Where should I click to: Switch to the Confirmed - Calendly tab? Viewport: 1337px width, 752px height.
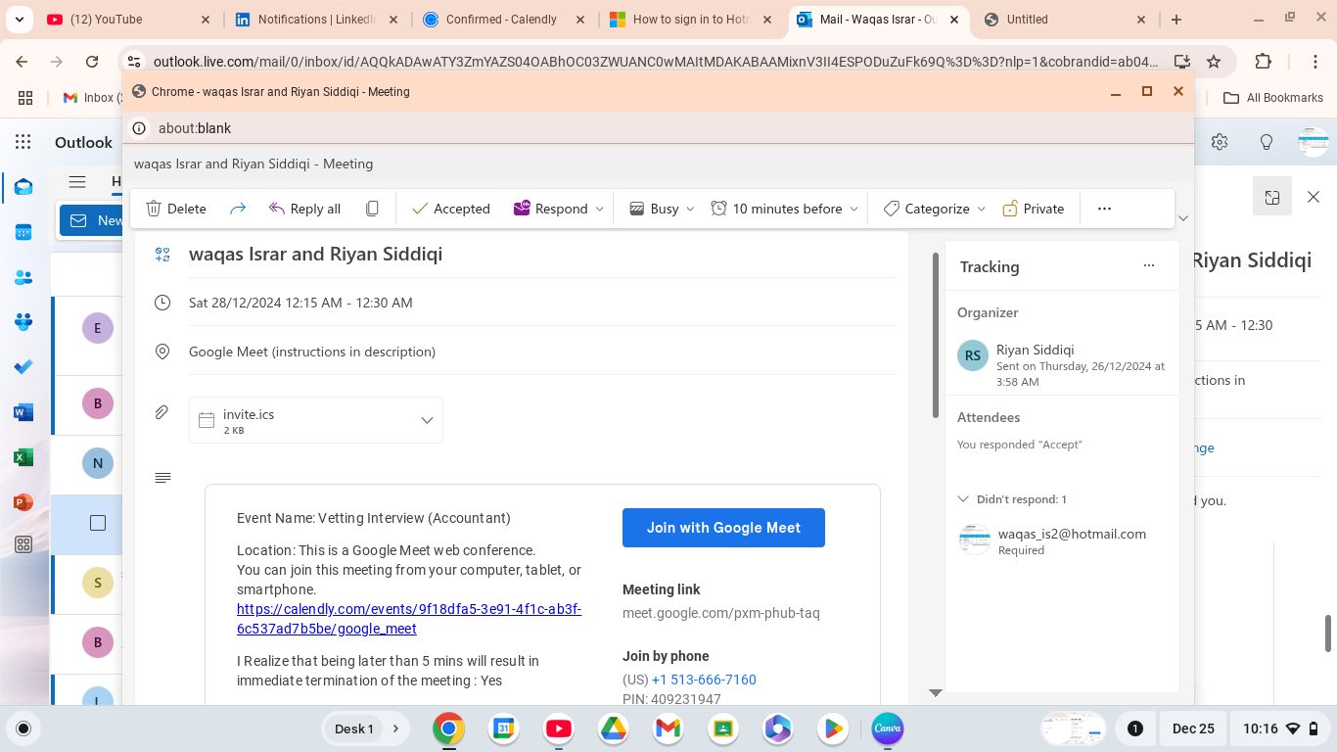coord(500,20)
